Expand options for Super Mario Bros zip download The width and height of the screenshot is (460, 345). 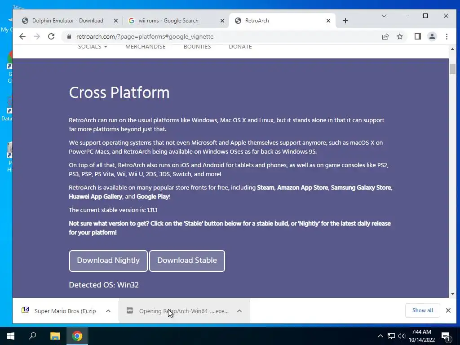click(x=108, y=311)
